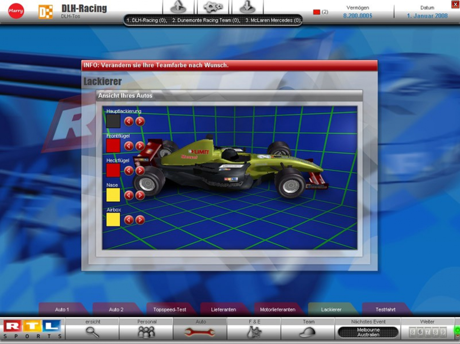Click the gears icon in top bar

click(x=213, y=7)
